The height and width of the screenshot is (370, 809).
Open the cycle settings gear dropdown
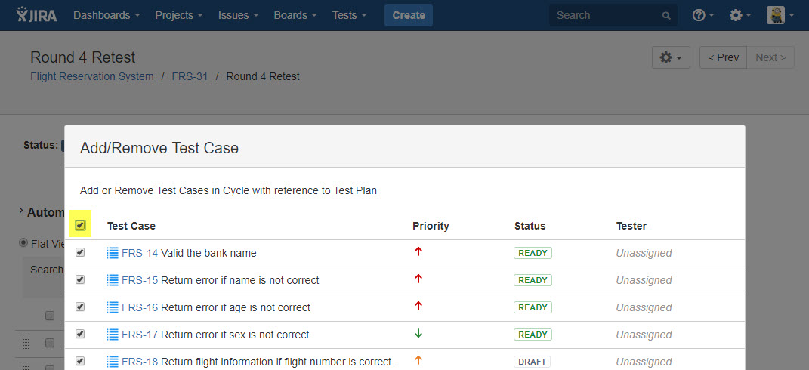[671, 57]
